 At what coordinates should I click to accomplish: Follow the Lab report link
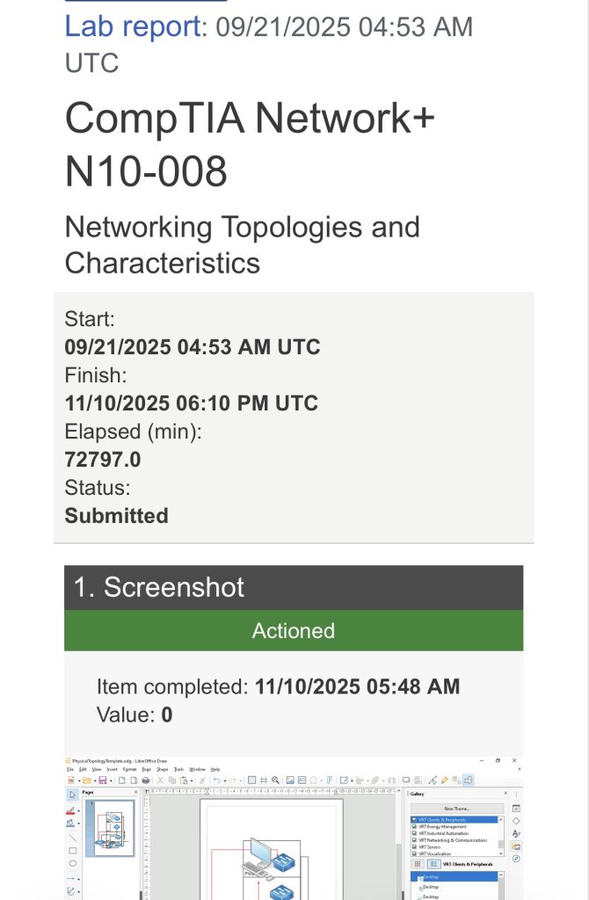click(x=133, y=26)
